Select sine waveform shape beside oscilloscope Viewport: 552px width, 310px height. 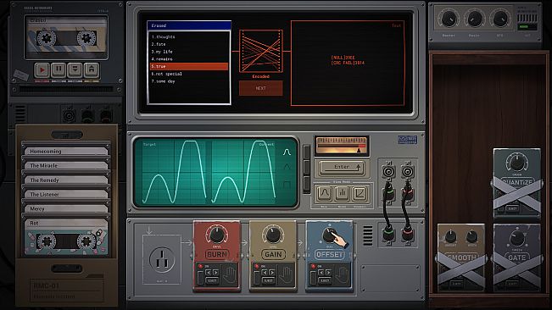(287, 152)
